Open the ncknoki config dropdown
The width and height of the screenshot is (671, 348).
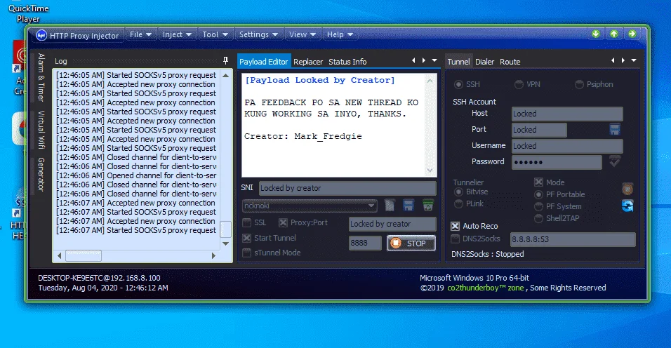(x=310, y=206)
